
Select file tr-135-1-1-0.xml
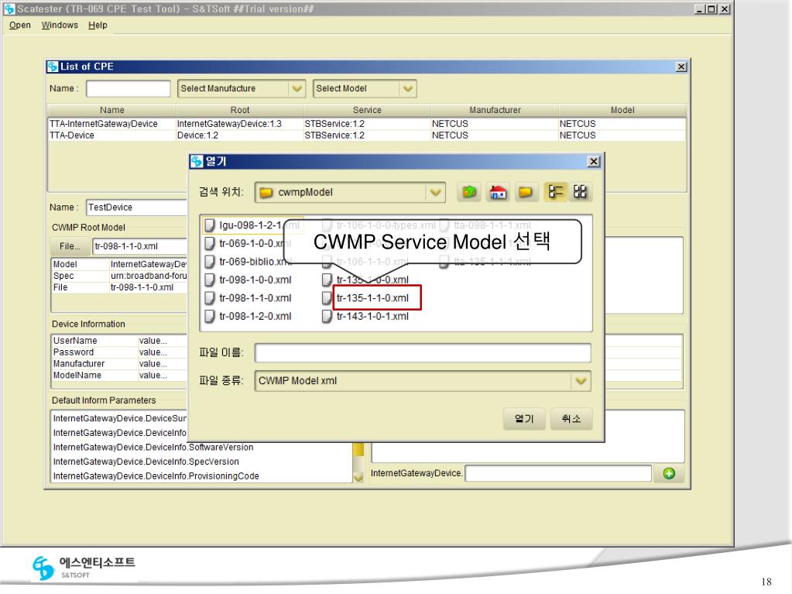pos(372,298)
